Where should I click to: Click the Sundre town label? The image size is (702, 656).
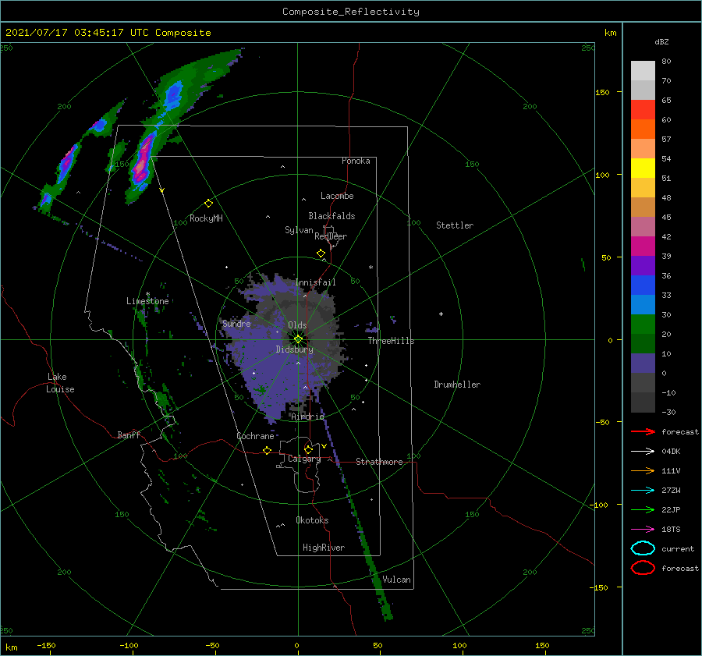pos(236,324)
